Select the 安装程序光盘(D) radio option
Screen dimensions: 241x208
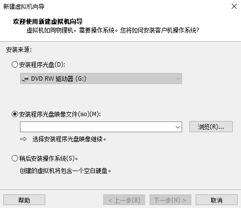(x=15, y=65)
